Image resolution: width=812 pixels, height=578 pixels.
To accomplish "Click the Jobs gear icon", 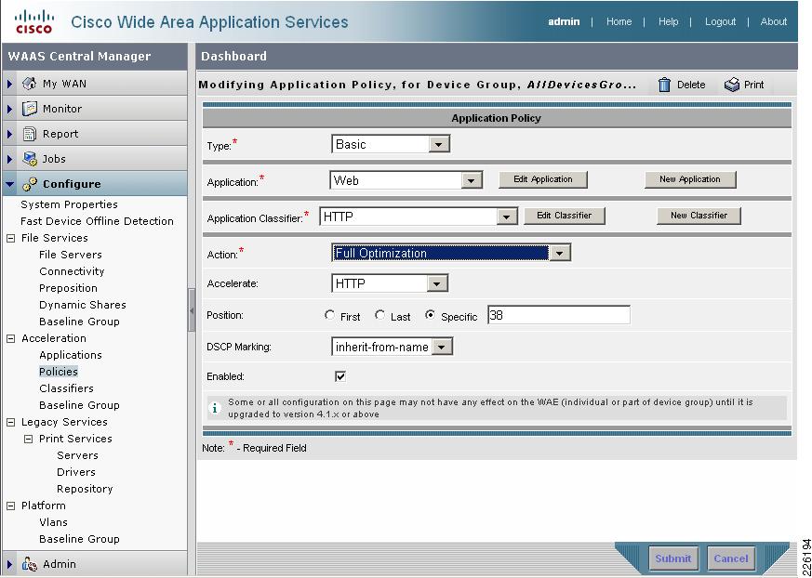I will click(30, 159).
